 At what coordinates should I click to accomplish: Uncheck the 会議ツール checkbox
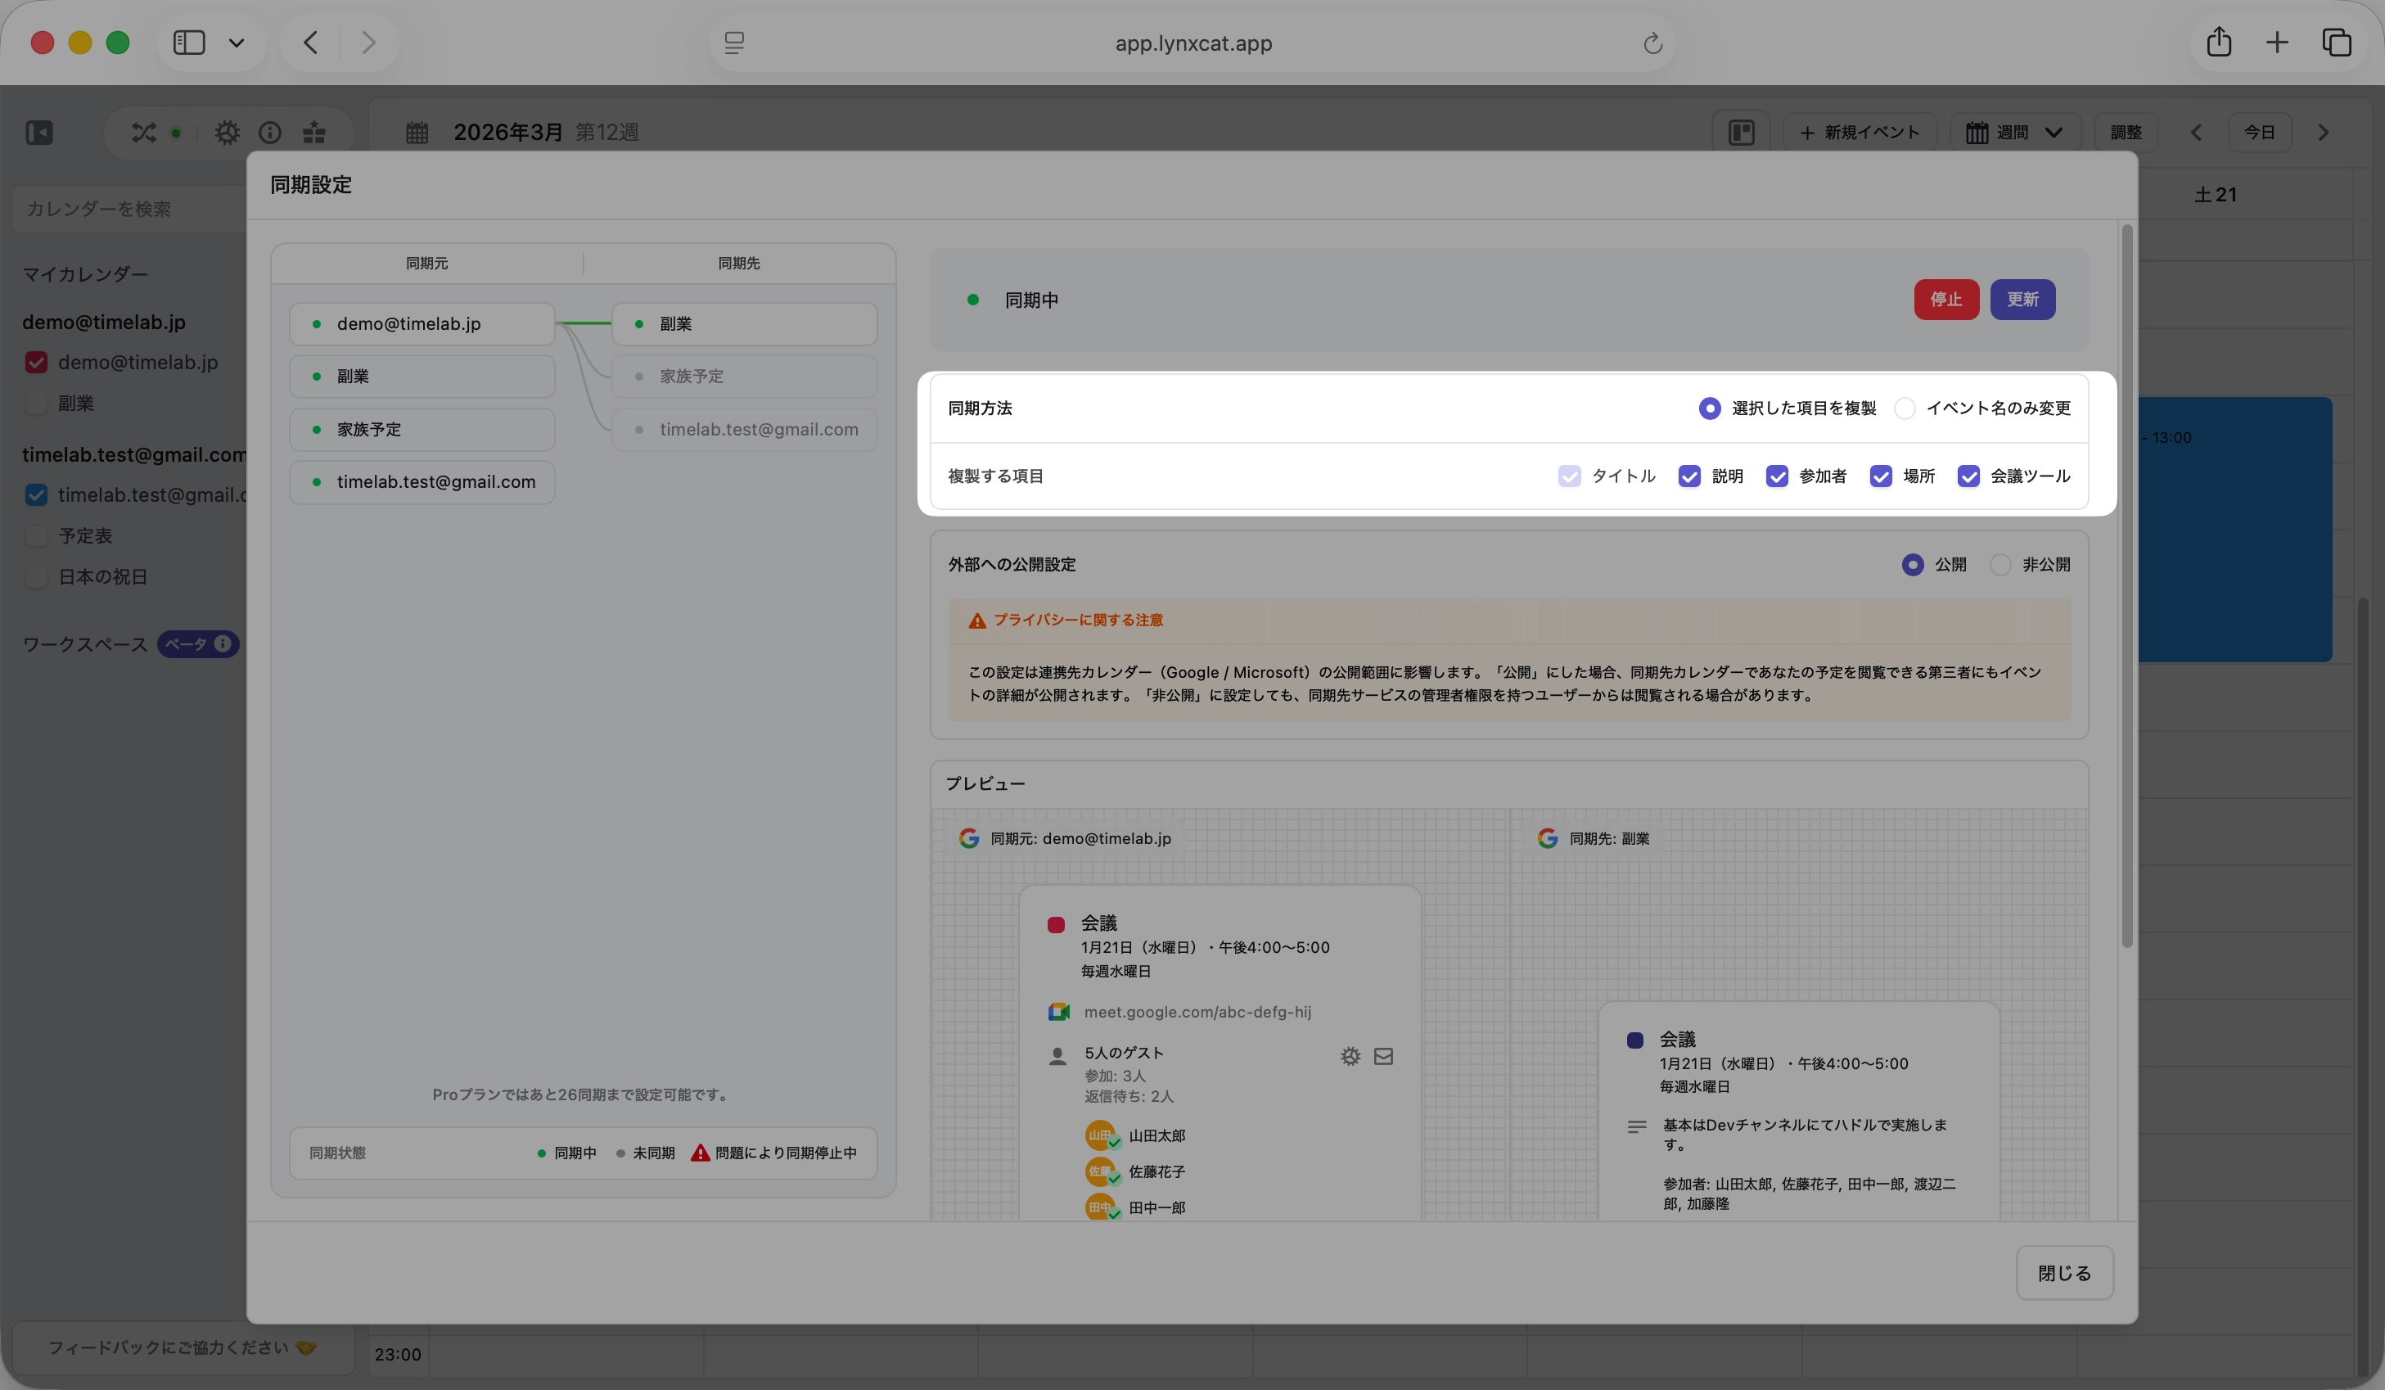(1968, 476)
